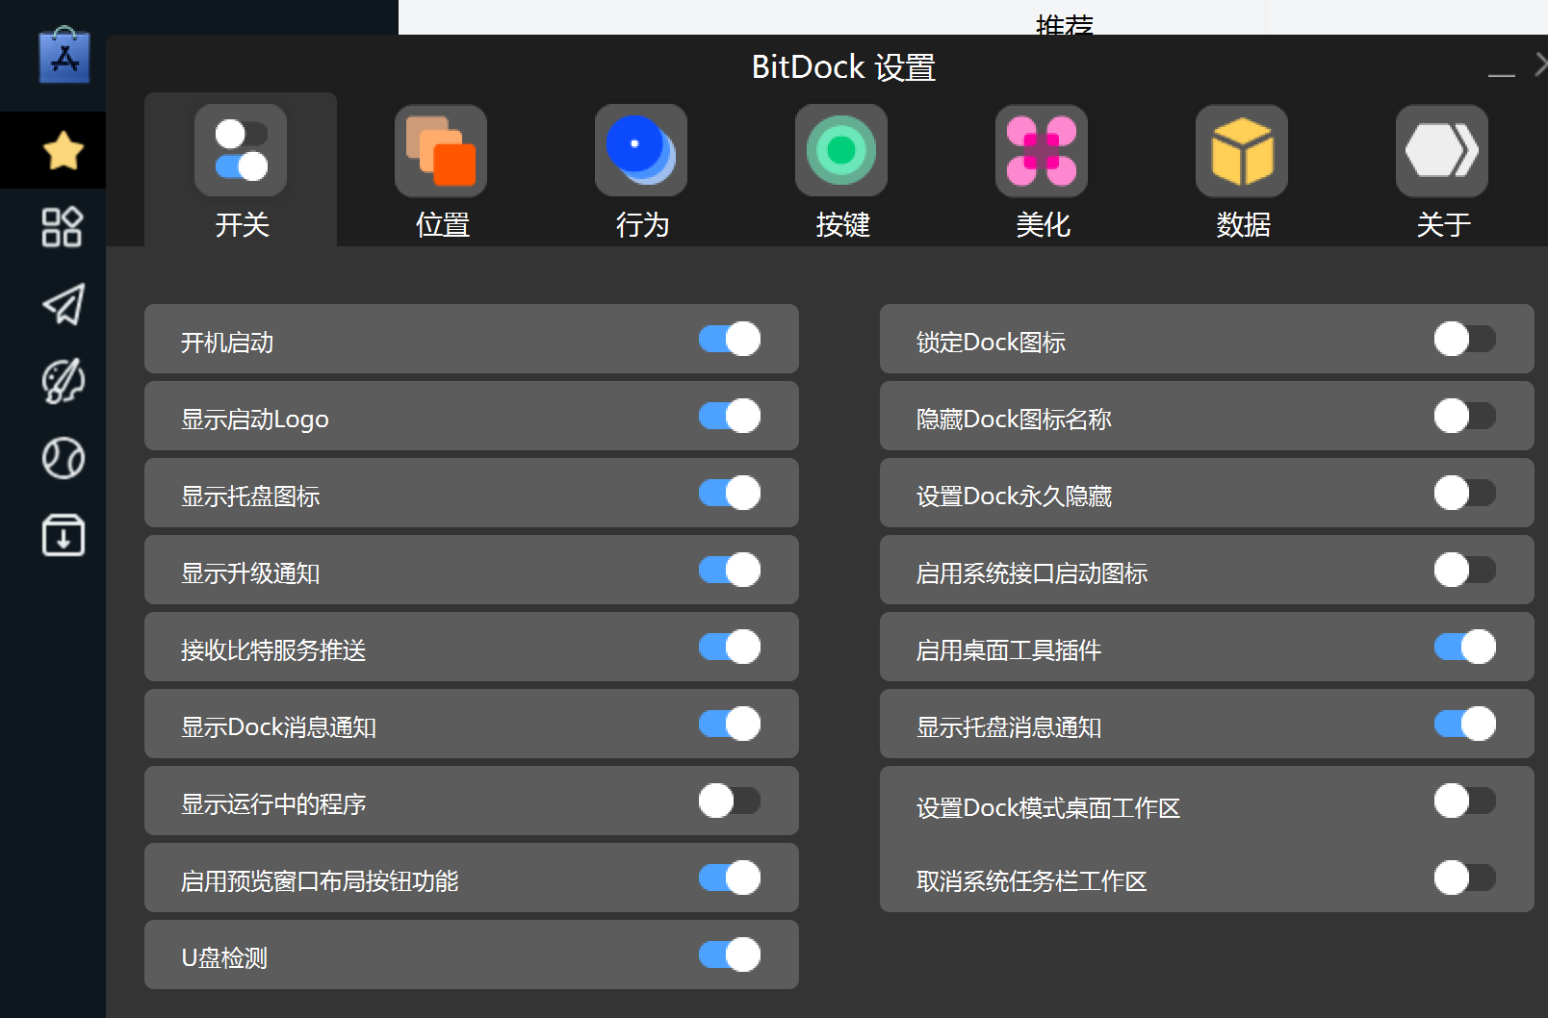Enable 显示运行中的程序 switch
This screenshot has height=1018, width=1548.
tap(730, 801)
